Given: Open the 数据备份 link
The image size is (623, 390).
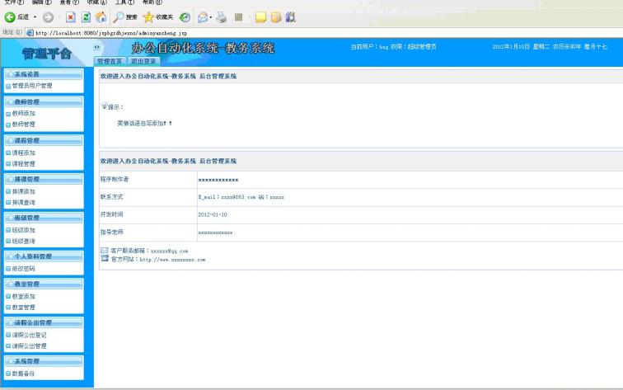Looking at the screenshot, I should [x=23, y=374].
